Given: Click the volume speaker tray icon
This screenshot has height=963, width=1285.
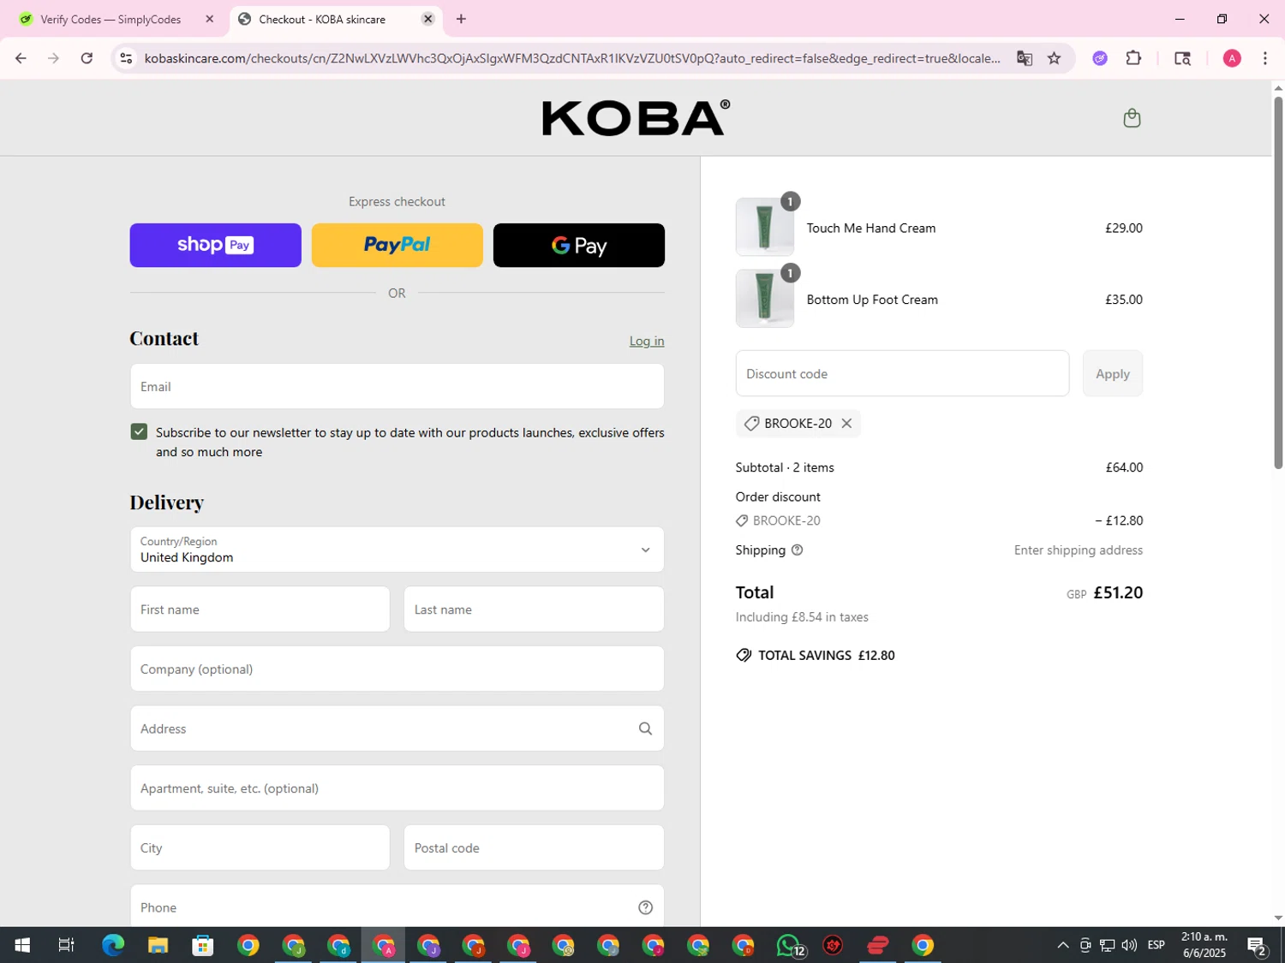Looking at the screenshot, I should tap(1129, 945).
